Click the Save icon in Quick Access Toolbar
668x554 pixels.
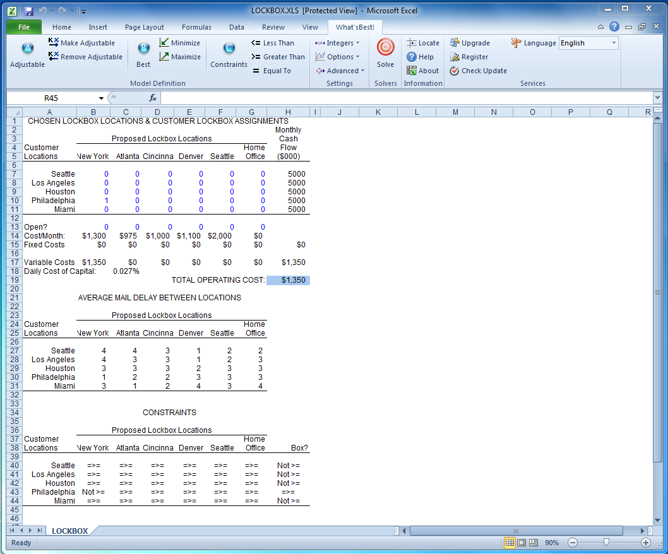coord(29,11)
